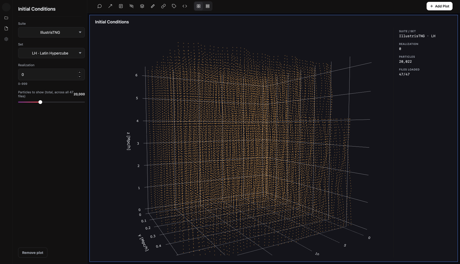This screenshot has height=264, width=460.
Task: Open the layers stack tool
Action: [x=142, y=6]
